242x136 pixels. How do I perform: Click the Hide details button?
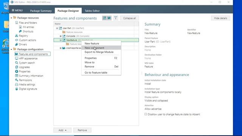(x=220, y=18)
